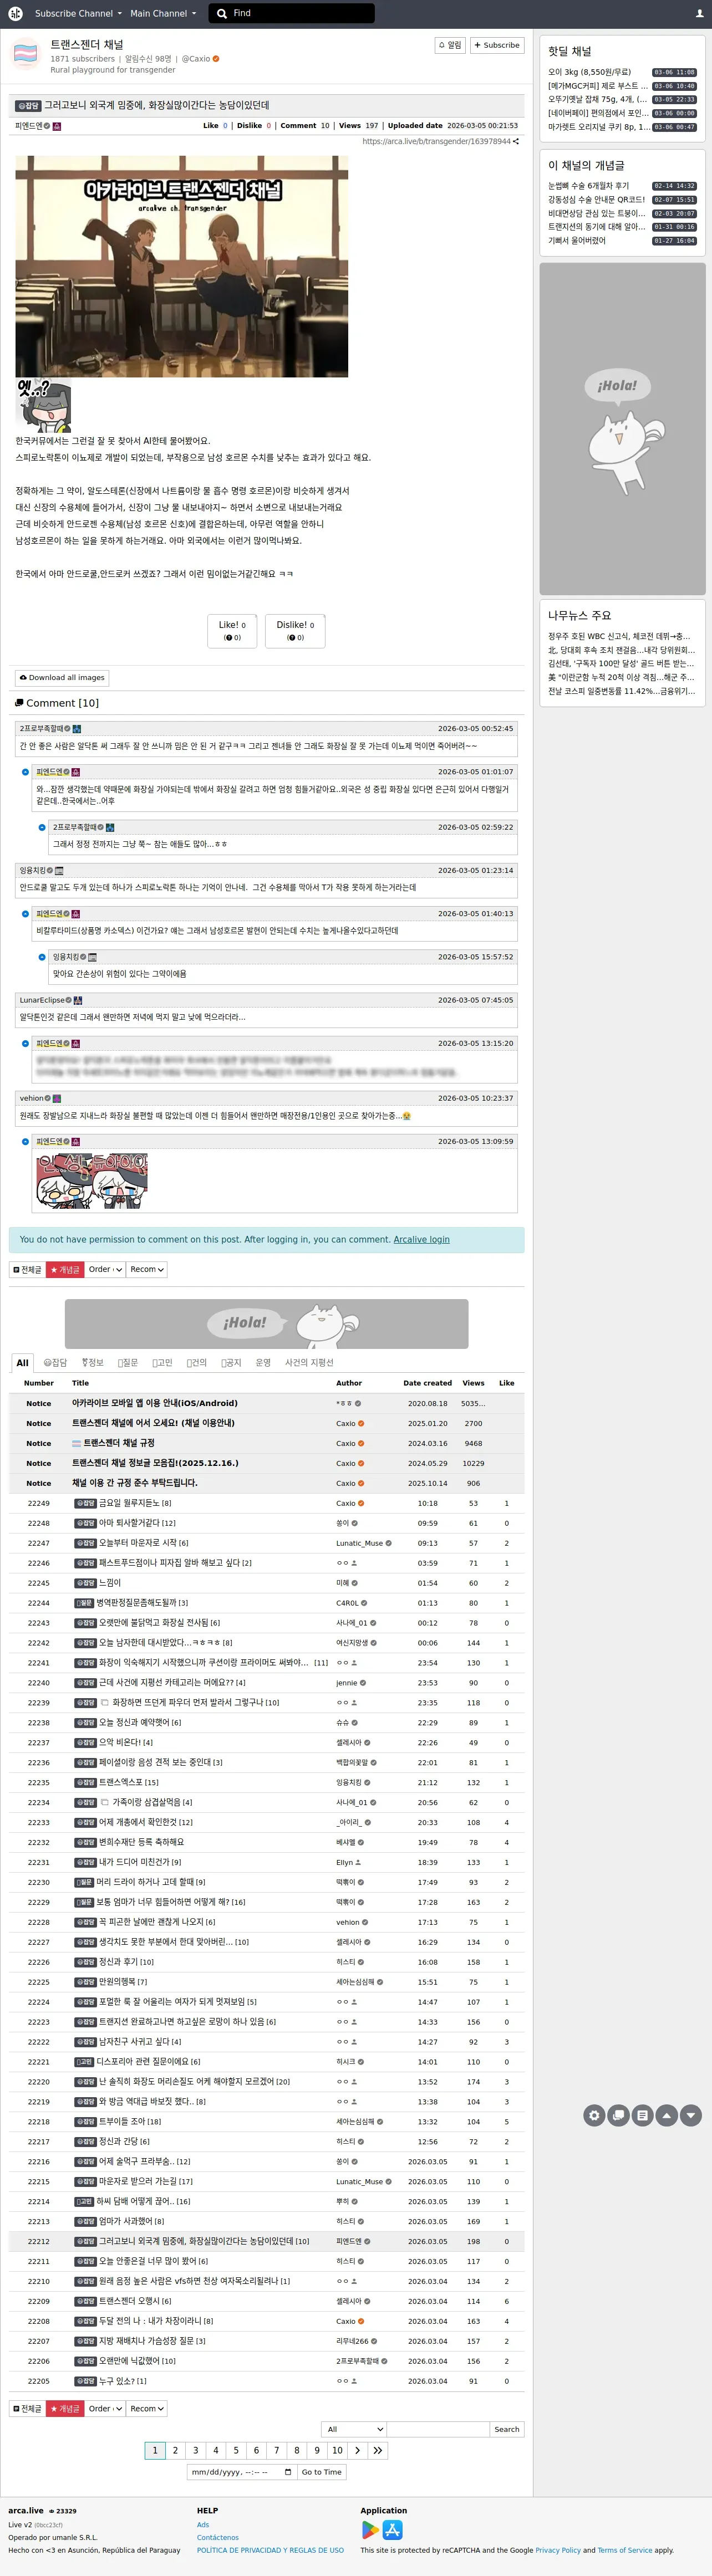Click Download all images button
Screen dimensions: 712x2576
pyautogui.click(x=61, y=677)
